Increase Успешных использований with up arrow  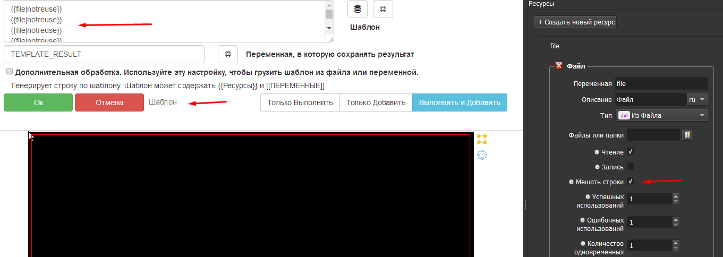click(676, 196)
